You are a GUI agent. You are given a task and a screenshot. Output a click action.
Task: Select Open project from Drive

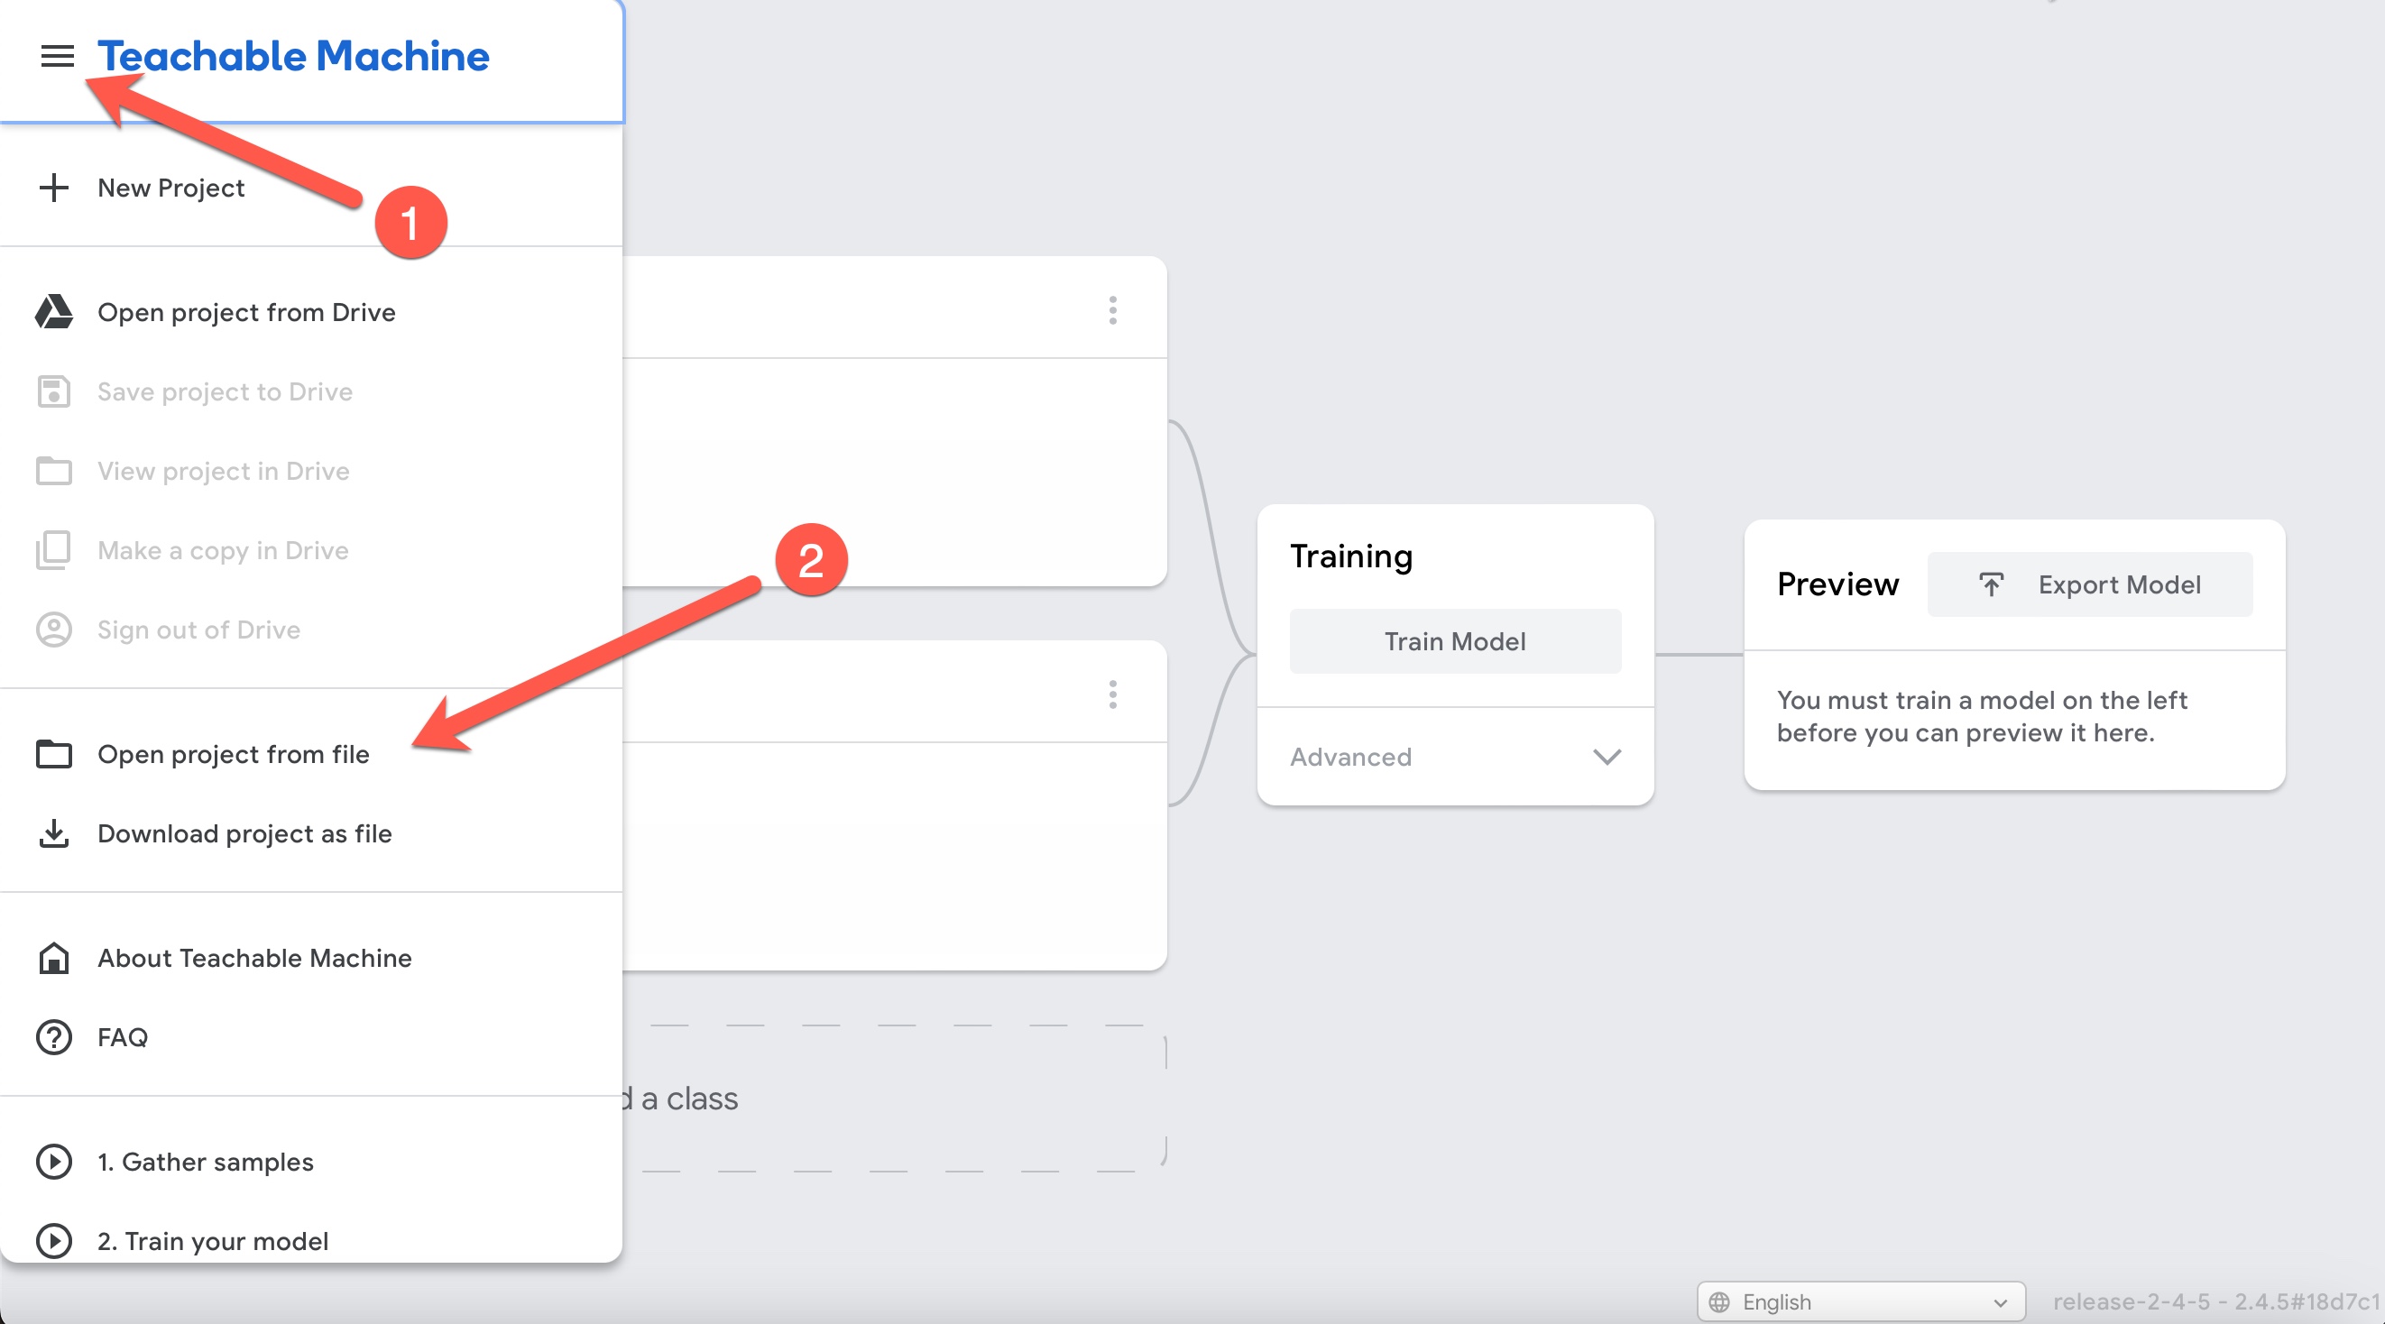[x=246, y=312]
